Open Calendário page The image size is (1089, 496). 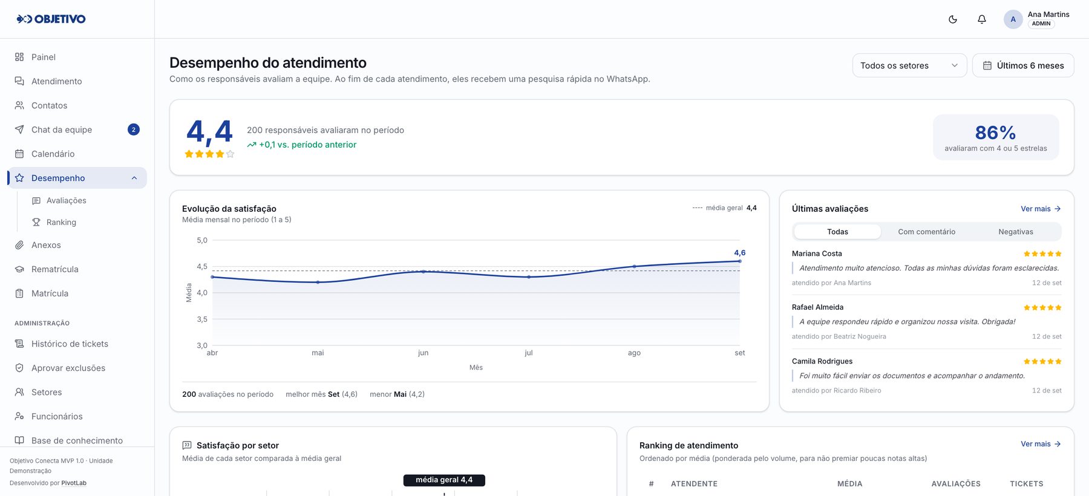(x=77, y=154)
